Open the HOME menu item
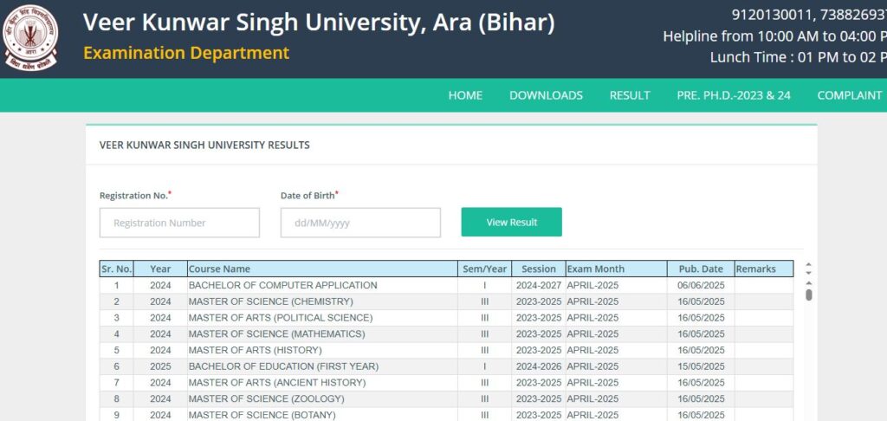Viewport: 887px width, 421px height. 465,95
